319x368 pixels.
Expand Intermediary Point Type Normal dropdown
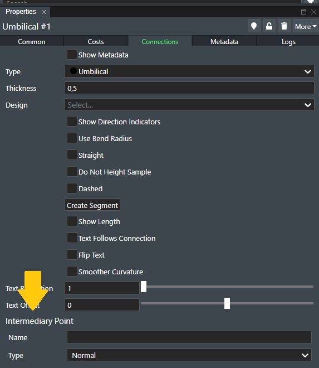(x=189, y=355)
